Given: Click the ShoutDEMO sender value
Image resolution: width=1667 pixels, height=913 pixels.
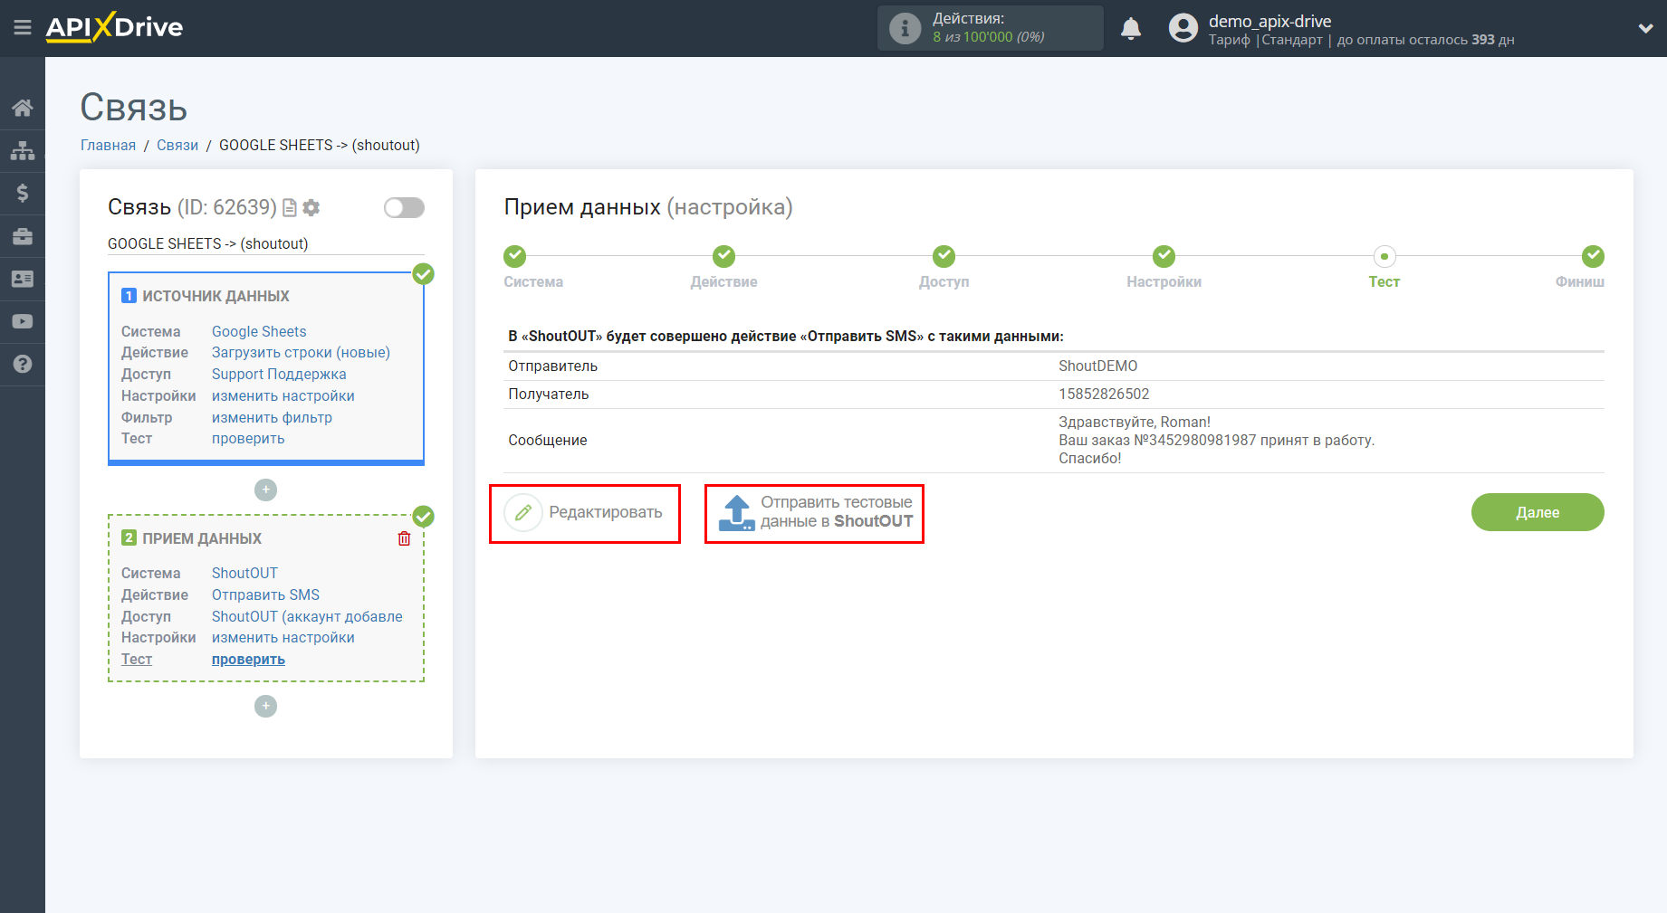Looking at the screenshot, I should point(1097,366).
